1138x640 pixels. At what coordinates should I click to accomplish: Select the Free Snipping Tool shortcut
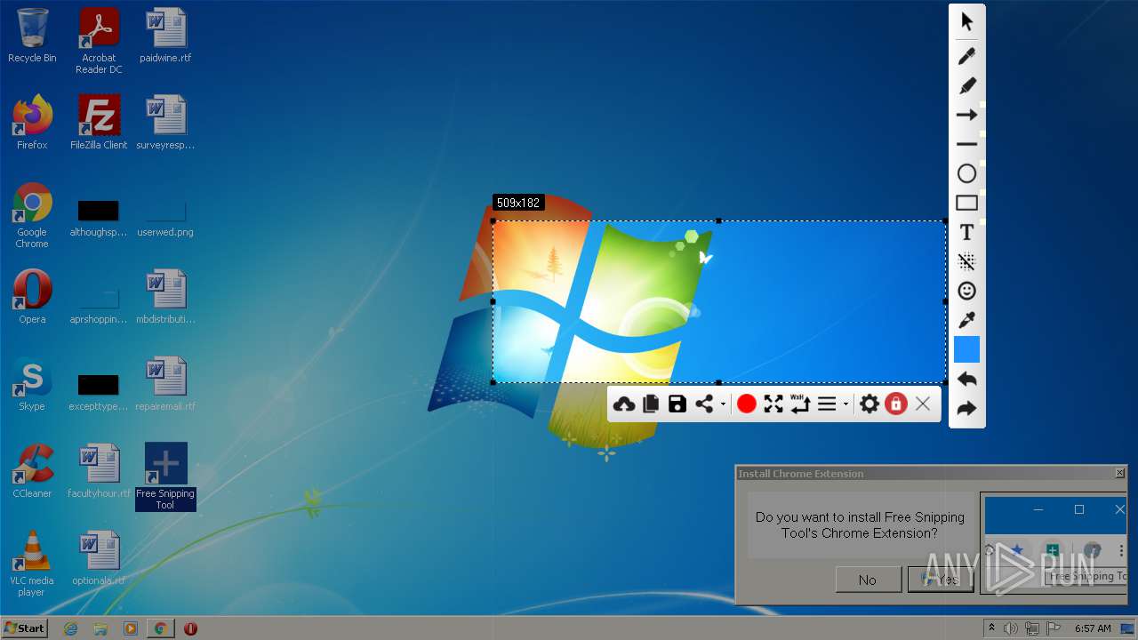165,476
